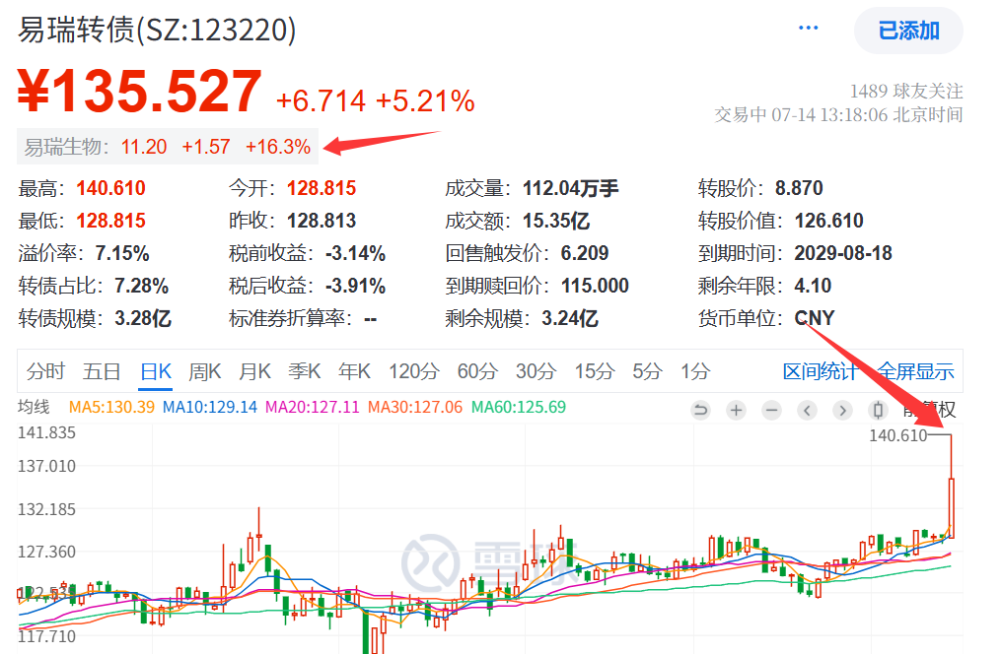Zoom in chart with plus icon
Image resolution: width=1002 pixels, height=654 pixels.
736,411
